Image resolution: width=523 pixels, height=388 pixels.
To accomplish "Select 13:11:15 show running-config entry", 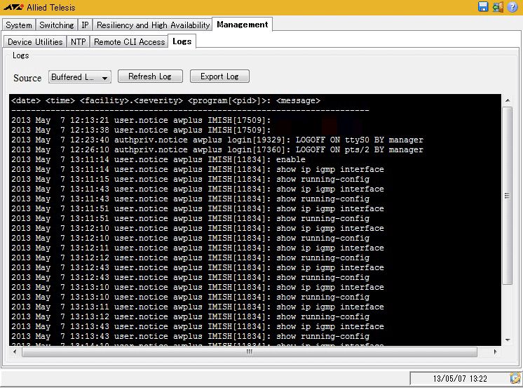I will 191,180.
